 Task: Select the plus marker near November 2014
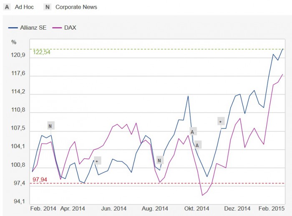[221, 121]
